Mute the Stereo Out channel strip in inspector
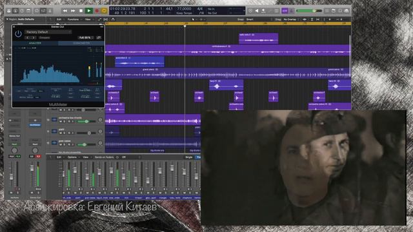This screenshot has height=232, width=413. click(32, 193)
